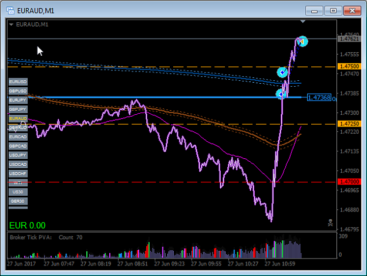Screen dimensions: 367x276
Task: Click the Count 70 indicator text
Action: 70,237
